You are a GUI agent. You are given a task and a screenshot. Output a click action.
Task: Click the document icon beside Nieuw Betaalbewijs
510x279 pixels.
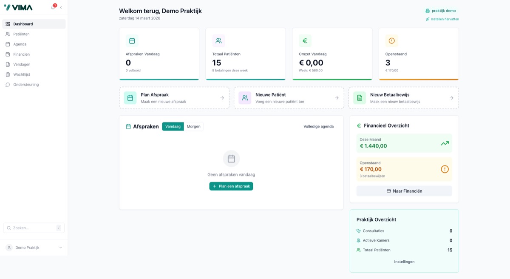point(360,98)
